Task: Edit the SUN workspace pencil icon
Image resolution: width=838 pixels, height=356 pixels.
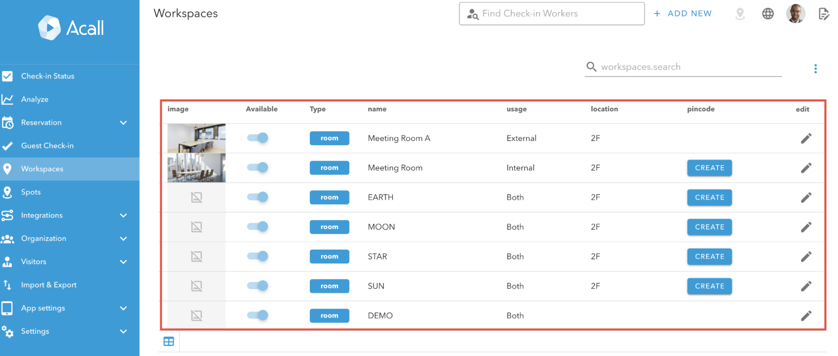Action: (x=806, y=286)
